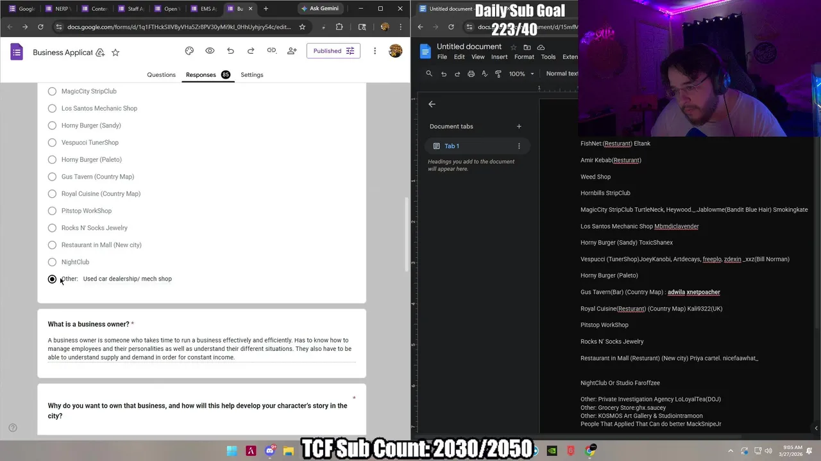Open Google Forms home logo
The width and height of the screenshot is (821, 461).
click(17, 52)
